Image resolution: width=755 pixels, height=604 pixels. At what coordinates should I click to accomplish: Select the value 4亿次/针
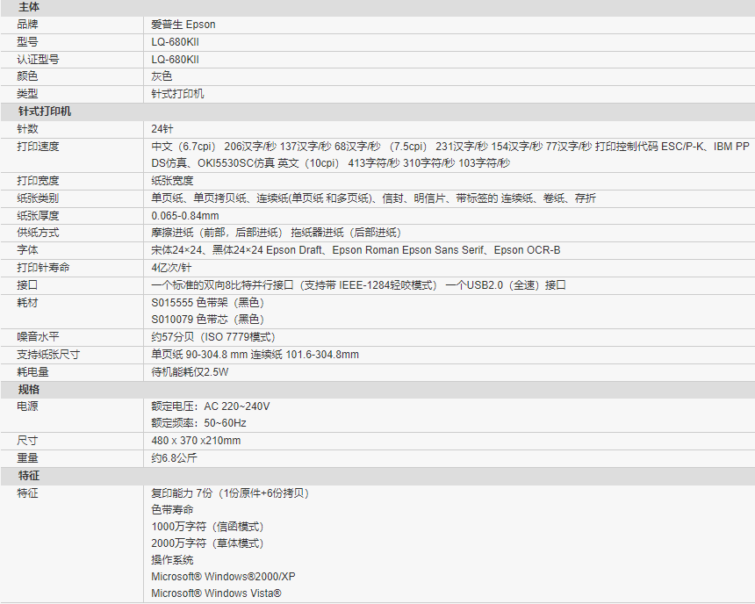(x=171, y=267)
